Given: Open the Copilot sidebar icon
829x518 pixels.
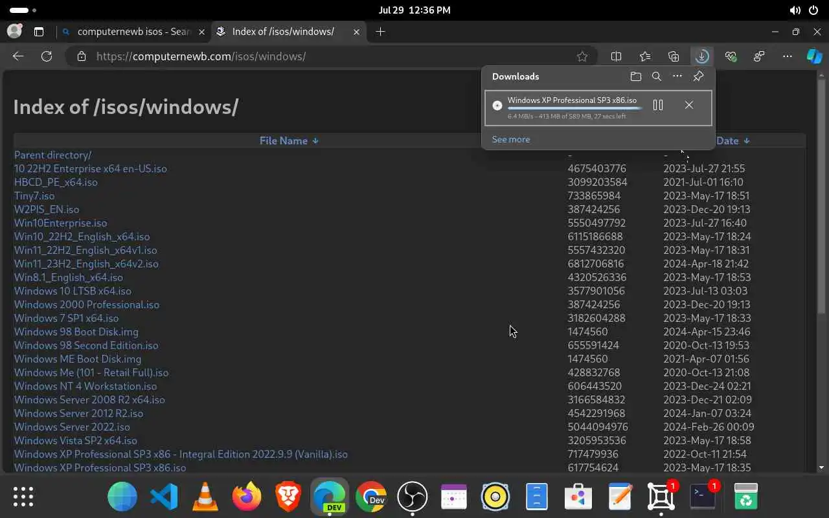Looking at the screenshot, I should pyautogui.click(x=814, y=56).
